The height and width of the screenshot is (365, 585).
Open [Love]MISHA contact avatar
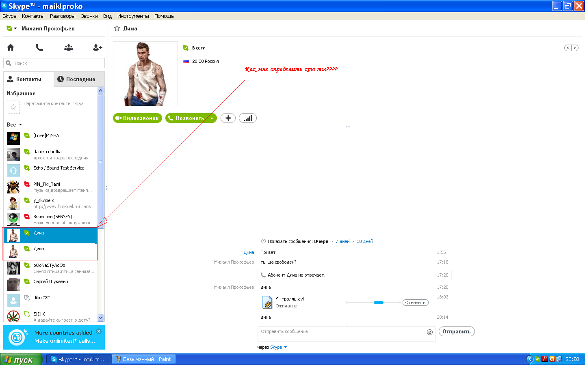pyautogui.click(x=13, y=138)
